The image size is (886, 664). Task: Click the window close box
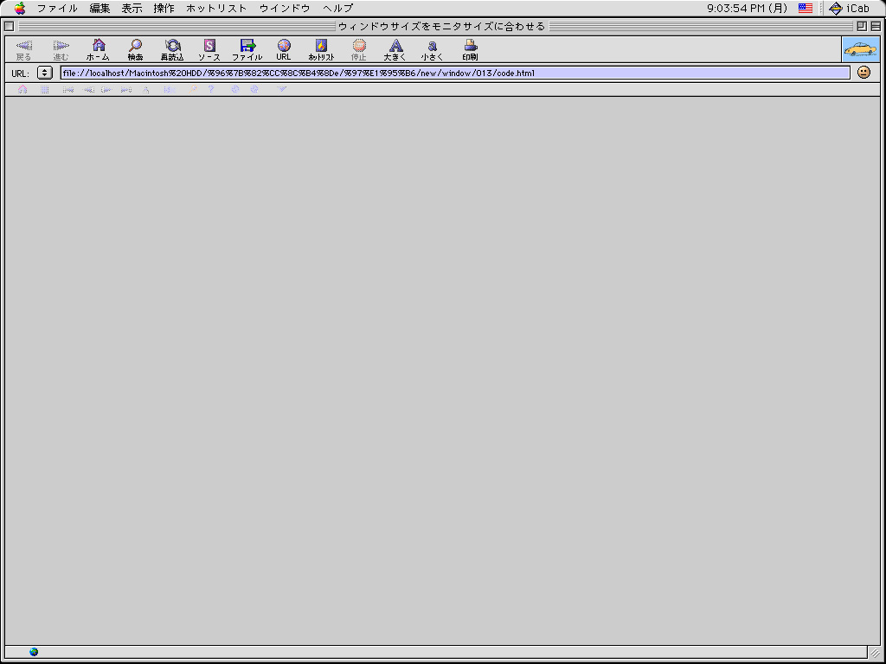click(x=9, y=26)
